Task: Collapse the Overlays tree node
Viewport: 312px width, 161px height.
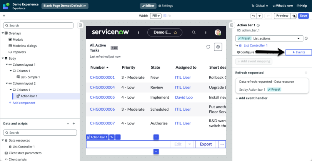Action: [x=3, y=33]
